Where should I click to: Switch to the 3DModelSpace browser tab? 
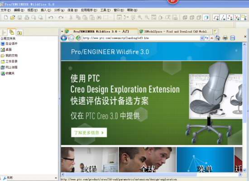175,31
